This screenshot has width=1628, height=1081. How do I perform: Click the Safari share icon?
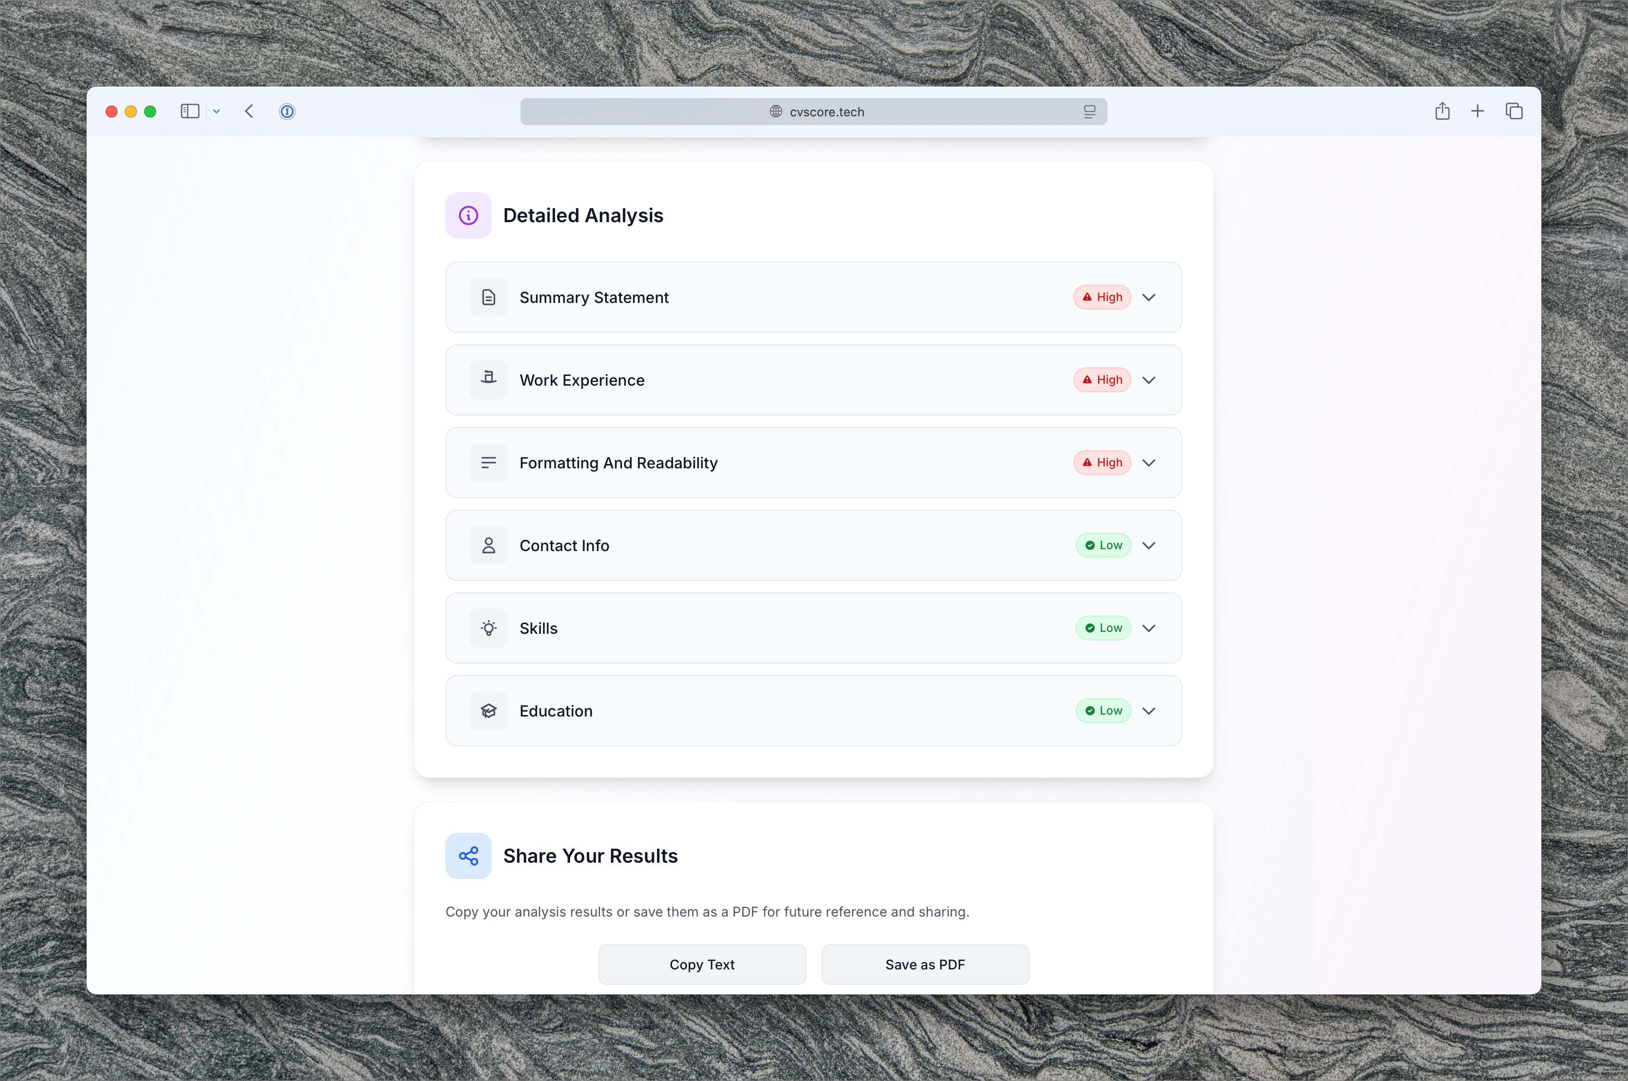point(1442,110)
